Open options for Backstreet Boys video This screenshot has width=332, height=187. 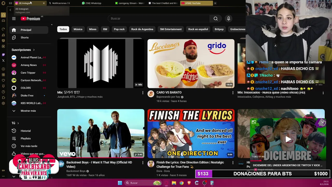pyautogui.click(x=143, y=163)
